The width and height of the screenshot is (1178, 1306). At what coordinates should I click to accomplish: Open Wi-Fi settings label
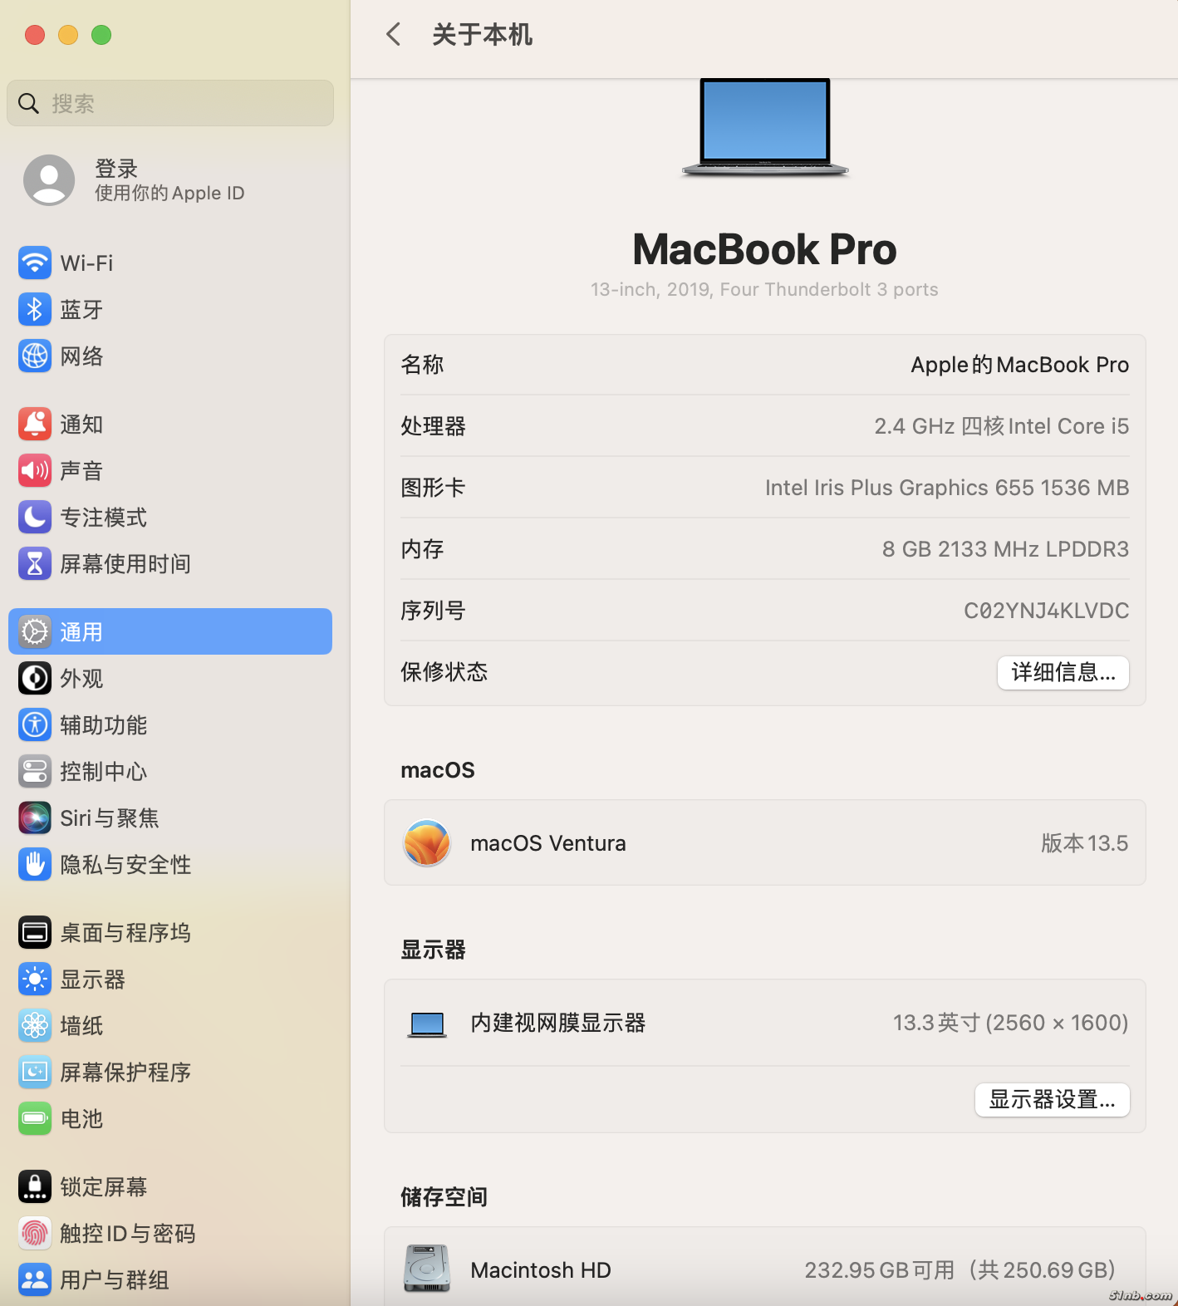pyautogui.click(x=86, y=263)
